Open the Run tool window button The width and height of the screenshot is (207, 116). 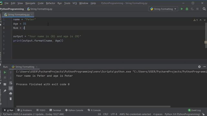[9, 110]
